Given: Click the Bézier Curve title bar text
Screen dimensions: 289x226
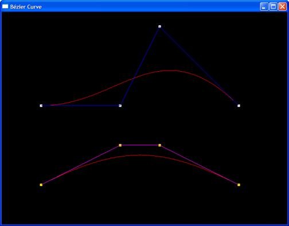Looking at the screenshot, I should [x=26, y=7].
